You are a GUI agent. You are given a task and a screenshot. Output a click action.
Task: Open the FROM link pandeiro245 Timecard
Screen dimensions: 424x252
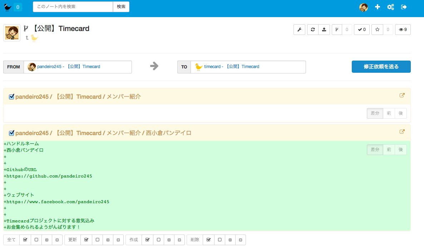coord(68,67)
